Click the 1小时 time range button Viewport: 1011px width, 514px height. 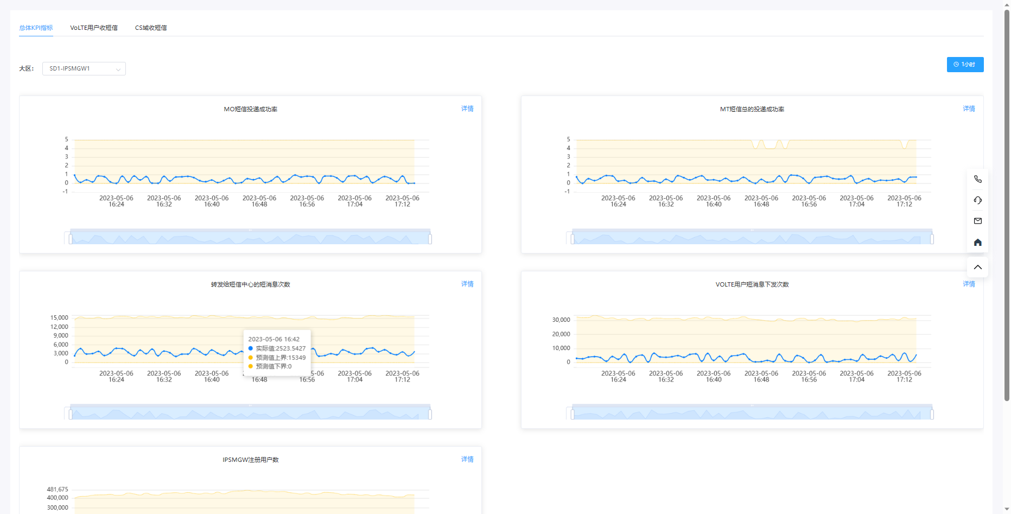(965, 64)
